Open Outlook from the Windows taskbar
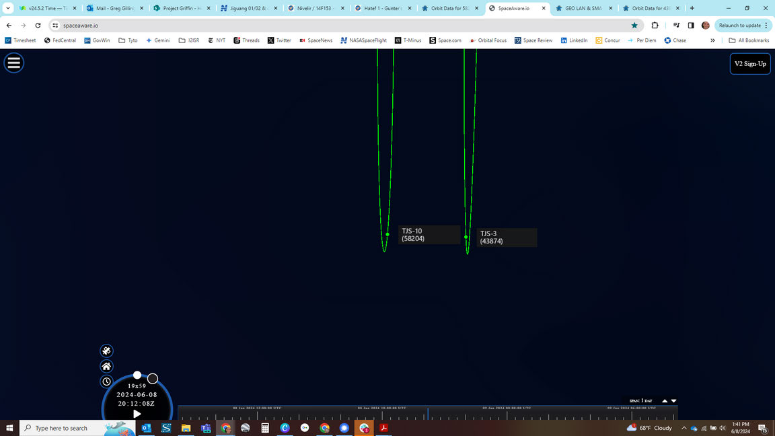 (x=146, y=428)
